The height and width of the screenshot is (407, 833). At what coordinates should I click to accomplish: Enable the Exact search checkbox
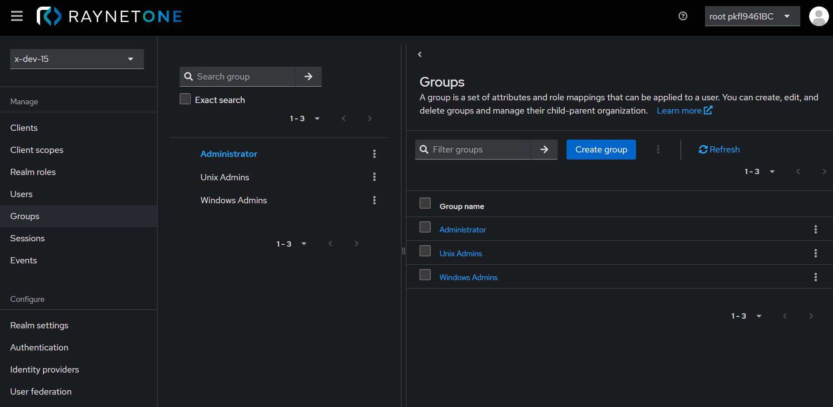click(185, 99)
